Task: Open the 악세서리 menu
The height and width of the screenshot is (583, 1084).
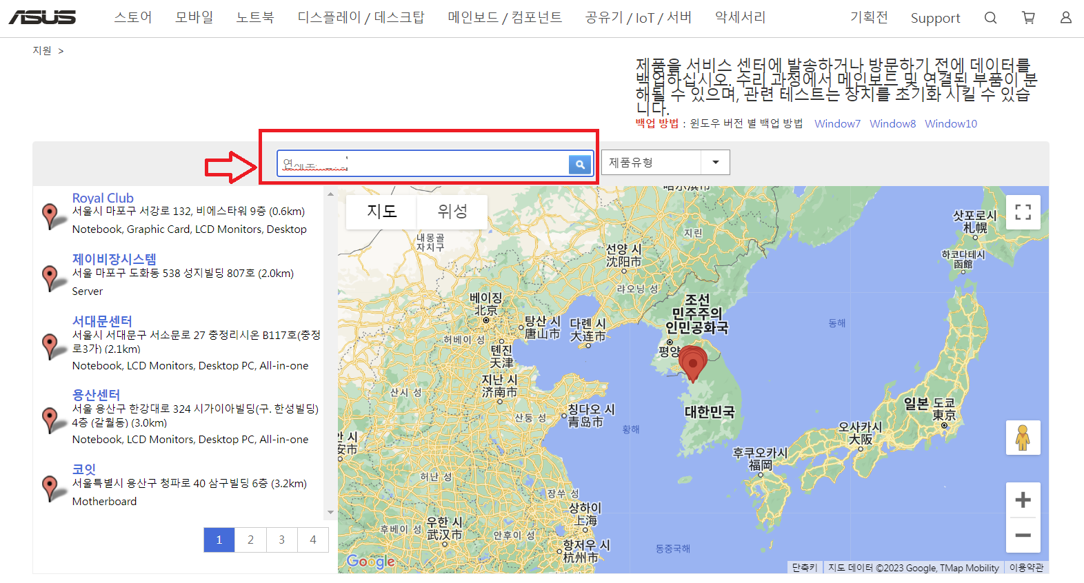Action: coord(741,17)
